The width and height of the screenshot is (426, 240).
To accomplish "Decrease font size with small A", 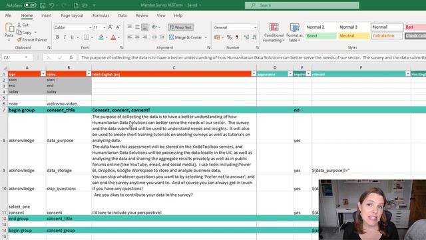I will (x=118, y=27).
